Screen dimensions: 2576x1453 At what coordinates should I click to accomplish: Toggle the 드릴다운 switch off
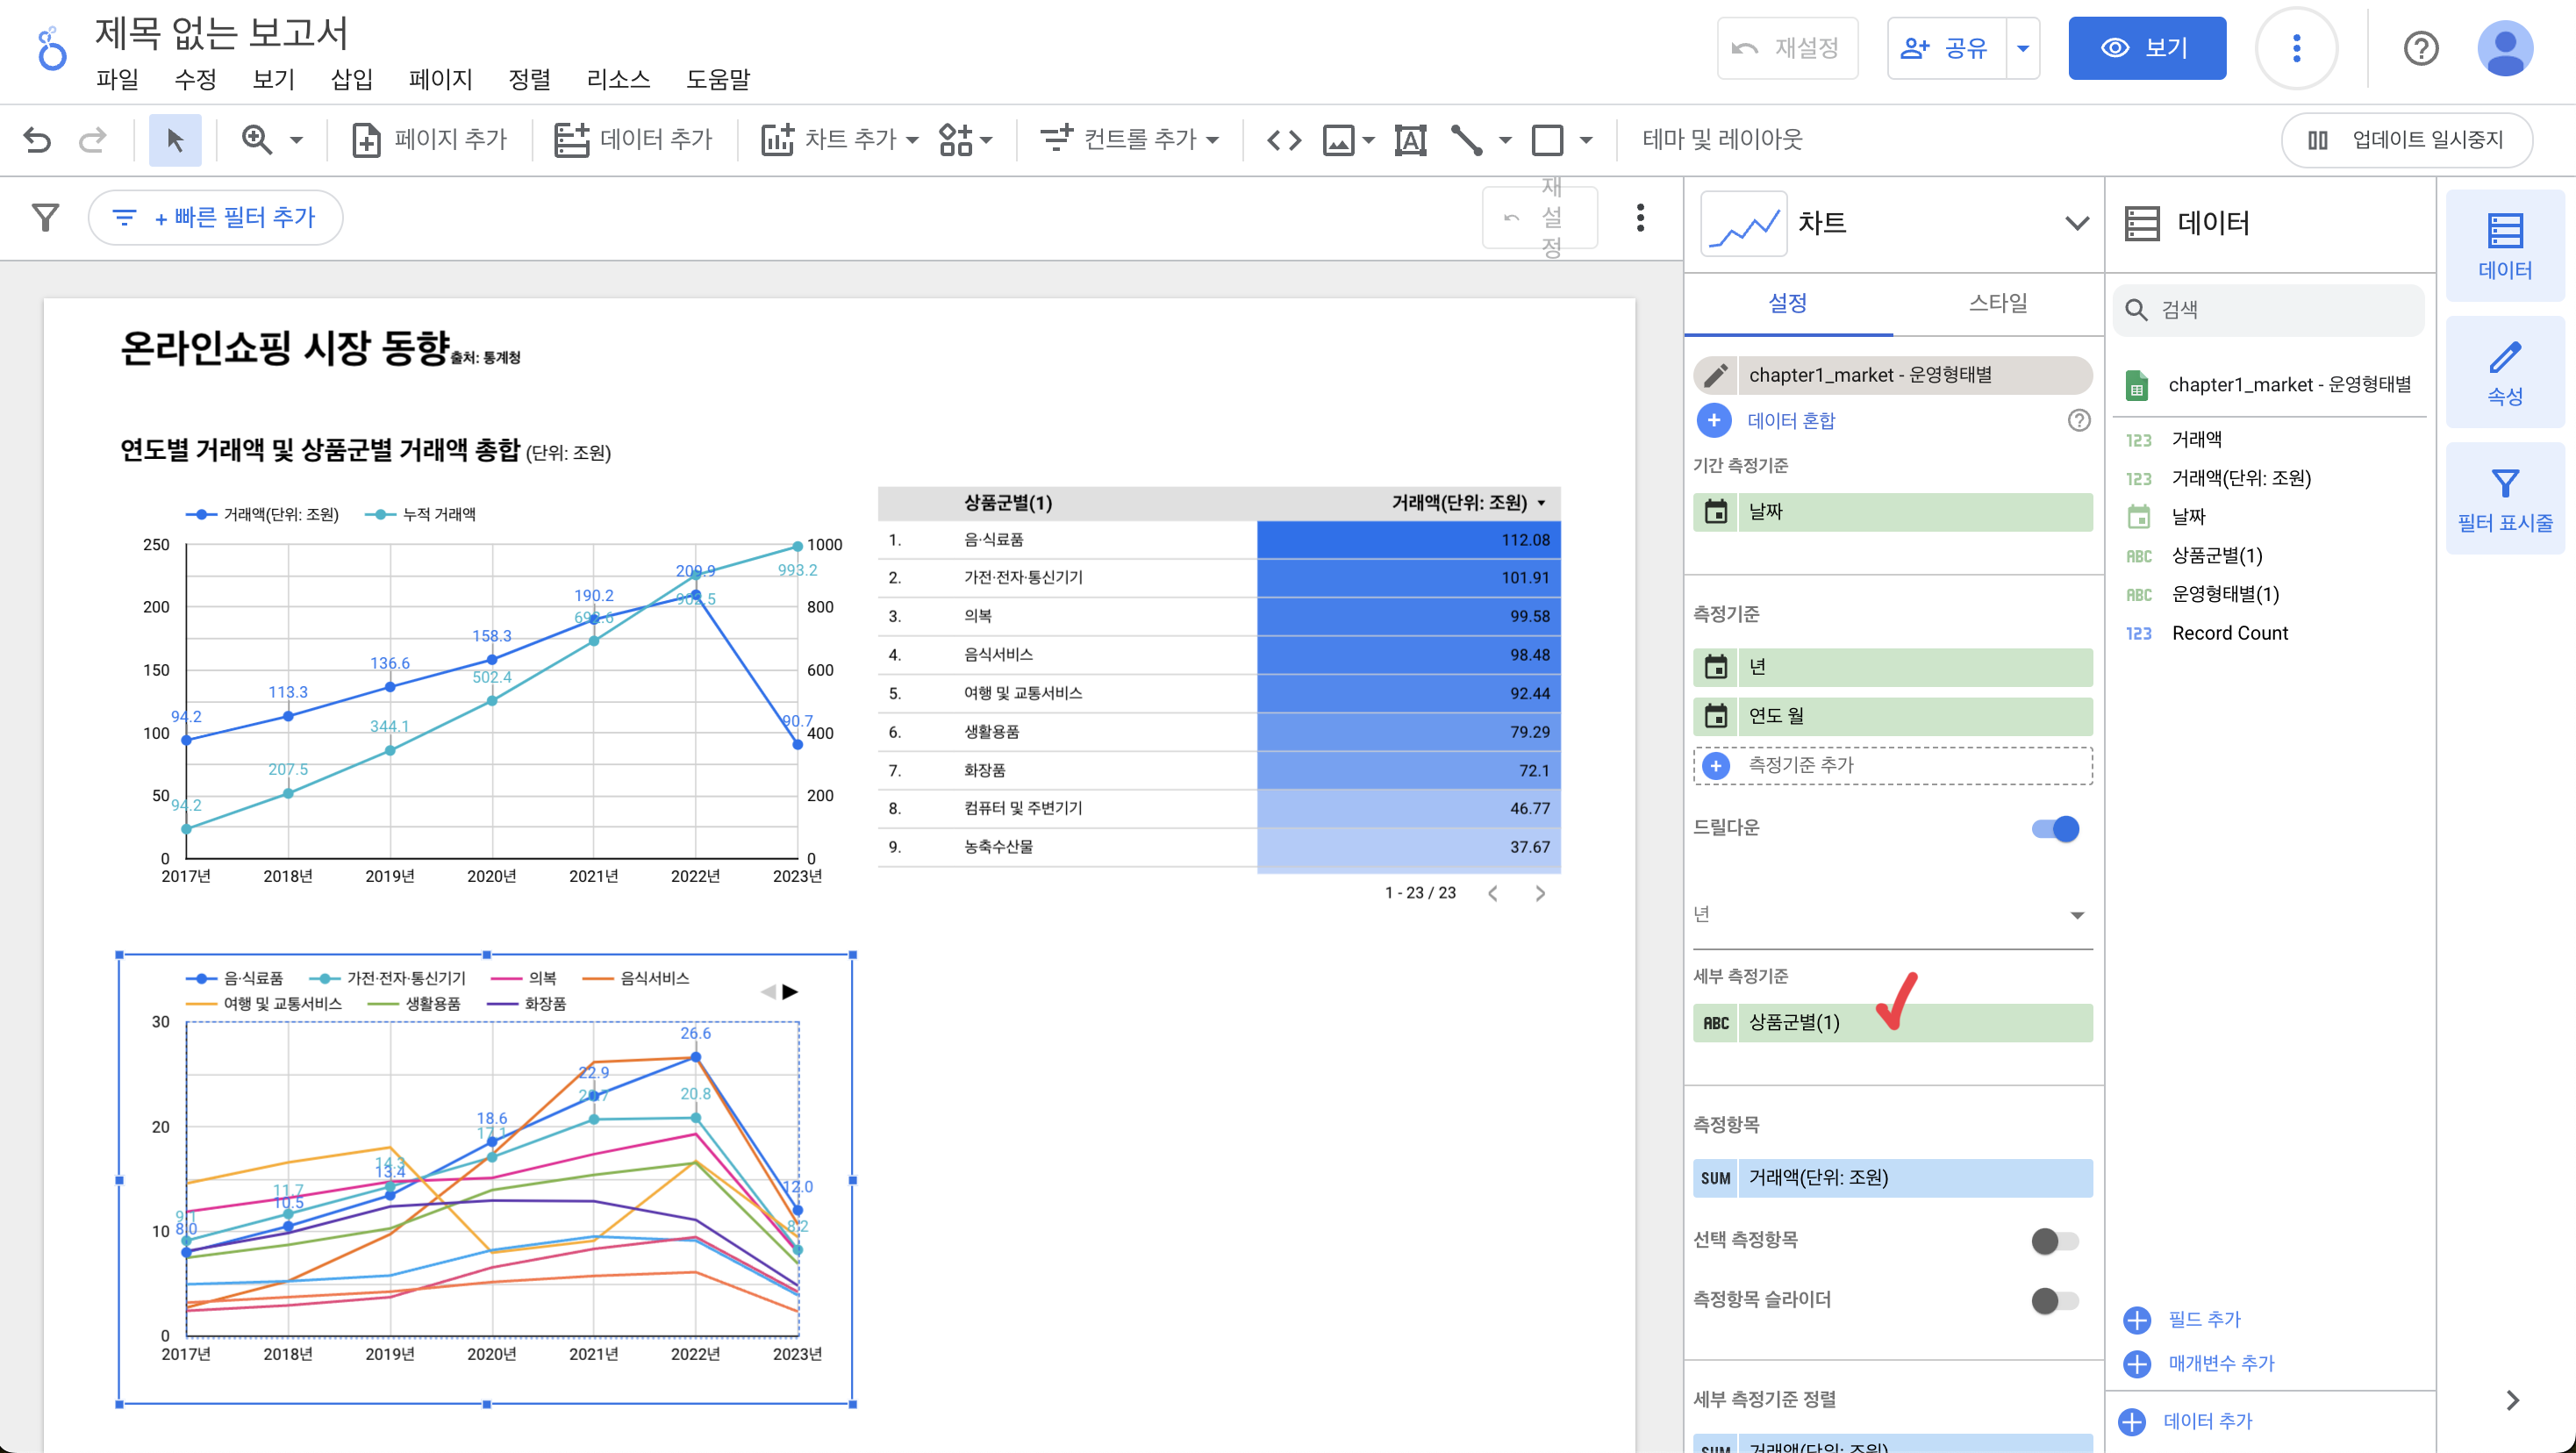2055,828
